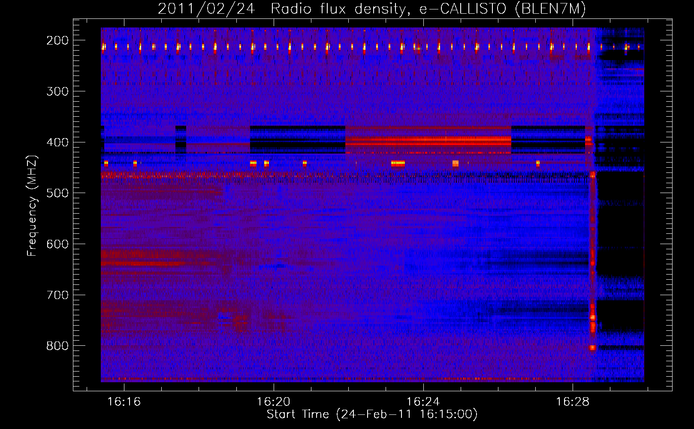The image size is (694, 429).
Task: Click the "Frequency (MHZ)" y-axis label
Action: 32,205
